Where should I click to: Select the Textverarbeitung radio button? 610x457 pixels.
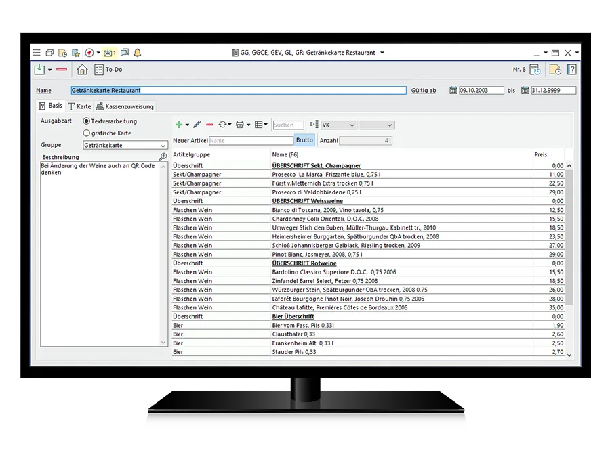point(87,121)
